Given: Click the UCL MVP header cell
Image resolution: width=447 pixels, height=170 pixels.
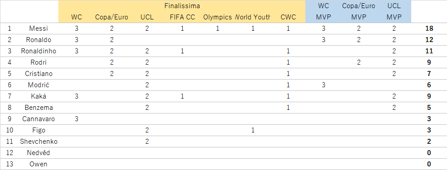Looking at the screenshot, I should click(394, 11).
